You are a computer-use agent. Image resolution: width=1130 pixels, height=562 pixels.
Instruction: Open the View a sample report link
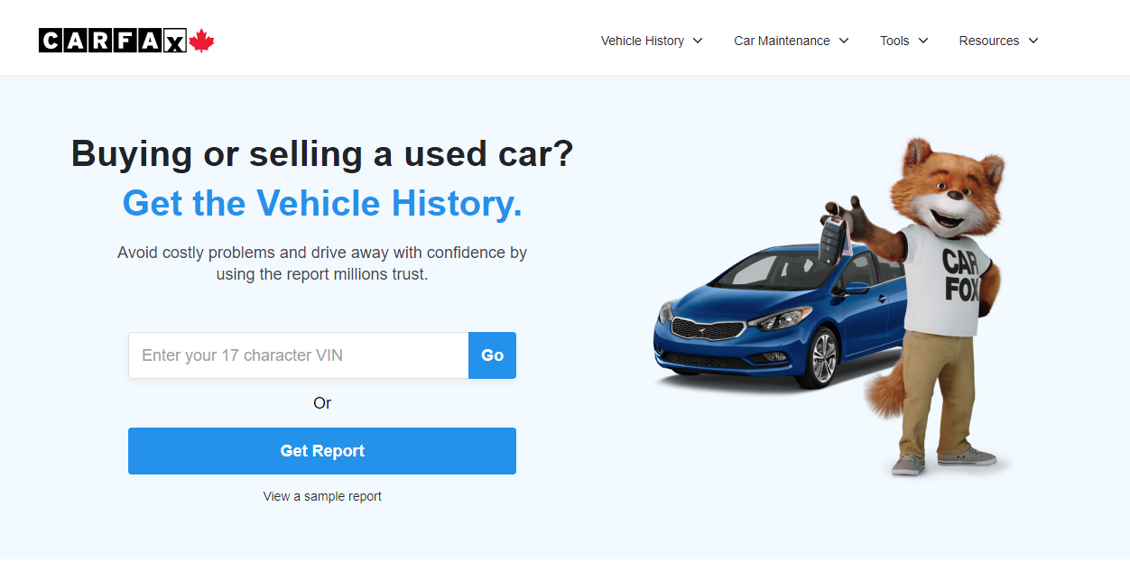[322, 496]
